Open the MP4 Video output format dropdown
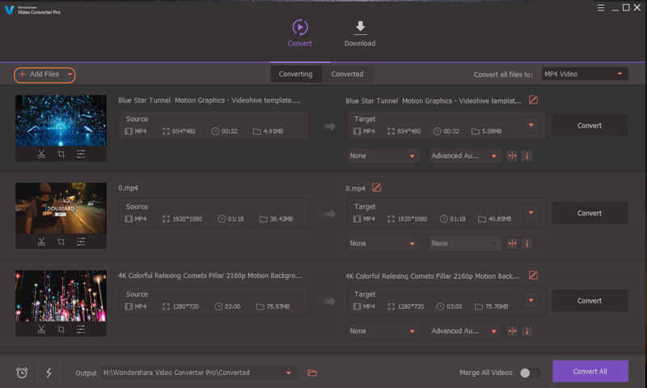This screenshot has width=647, height=388. pyautogui.click(x=583, y=74)
